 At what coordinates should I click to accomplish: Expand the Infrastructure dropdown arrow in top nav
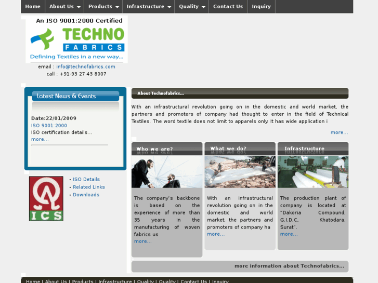169,7
